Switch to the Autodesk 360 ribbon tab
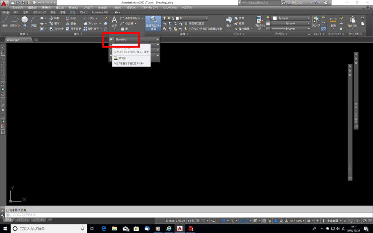 pyautogui.click(x=100, y=12)
